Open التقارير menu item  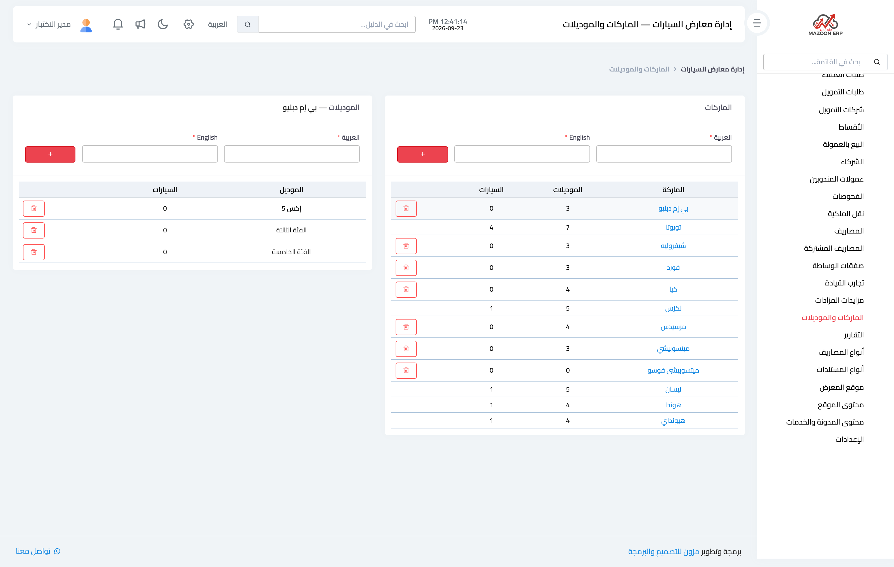[853, 335]
